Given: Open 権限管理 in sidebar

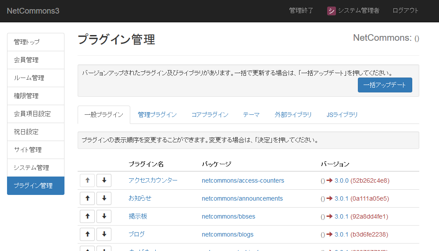Looking at the screenshot, I should pyautogui.click(x=36, y=96).
